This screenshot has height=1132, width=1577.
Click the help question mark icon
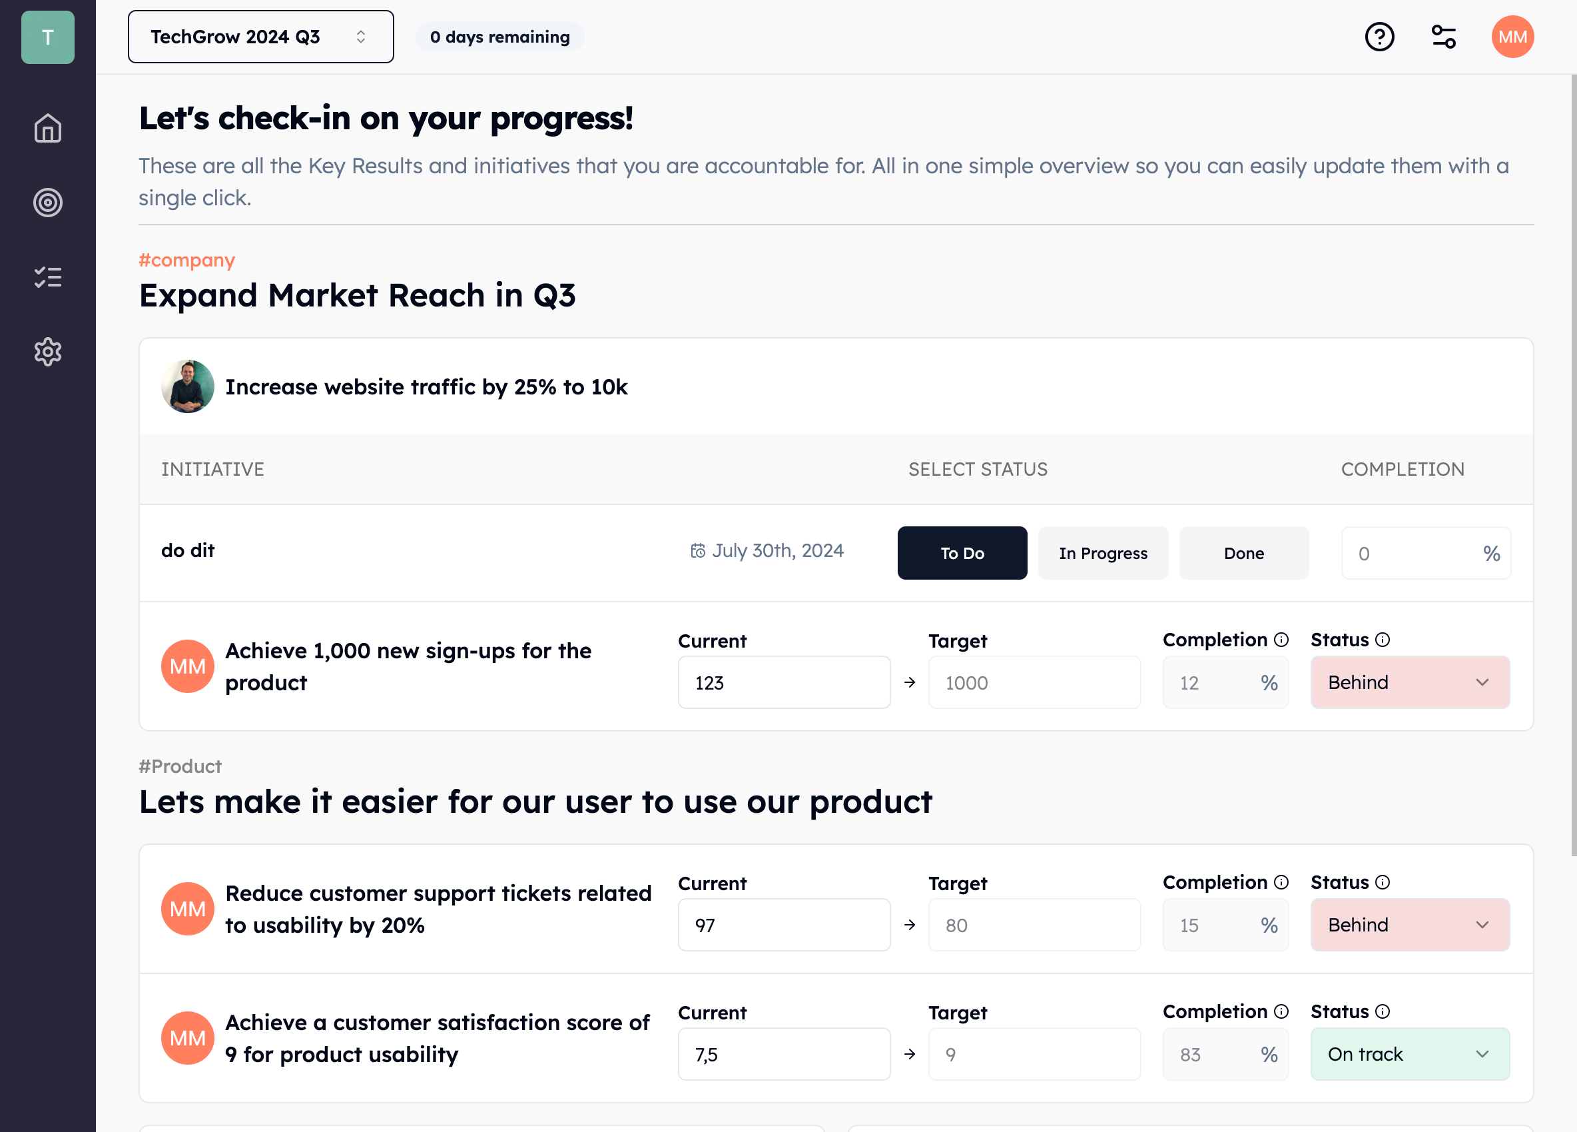pyautogui.click(x=1379, y=37)
